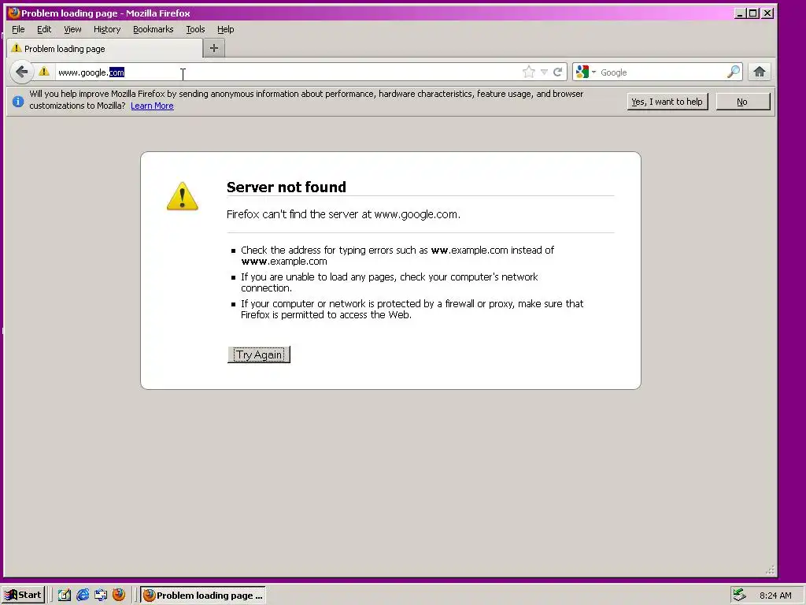
Task: Click the window resize grip corner
Action: coord(770,570)
